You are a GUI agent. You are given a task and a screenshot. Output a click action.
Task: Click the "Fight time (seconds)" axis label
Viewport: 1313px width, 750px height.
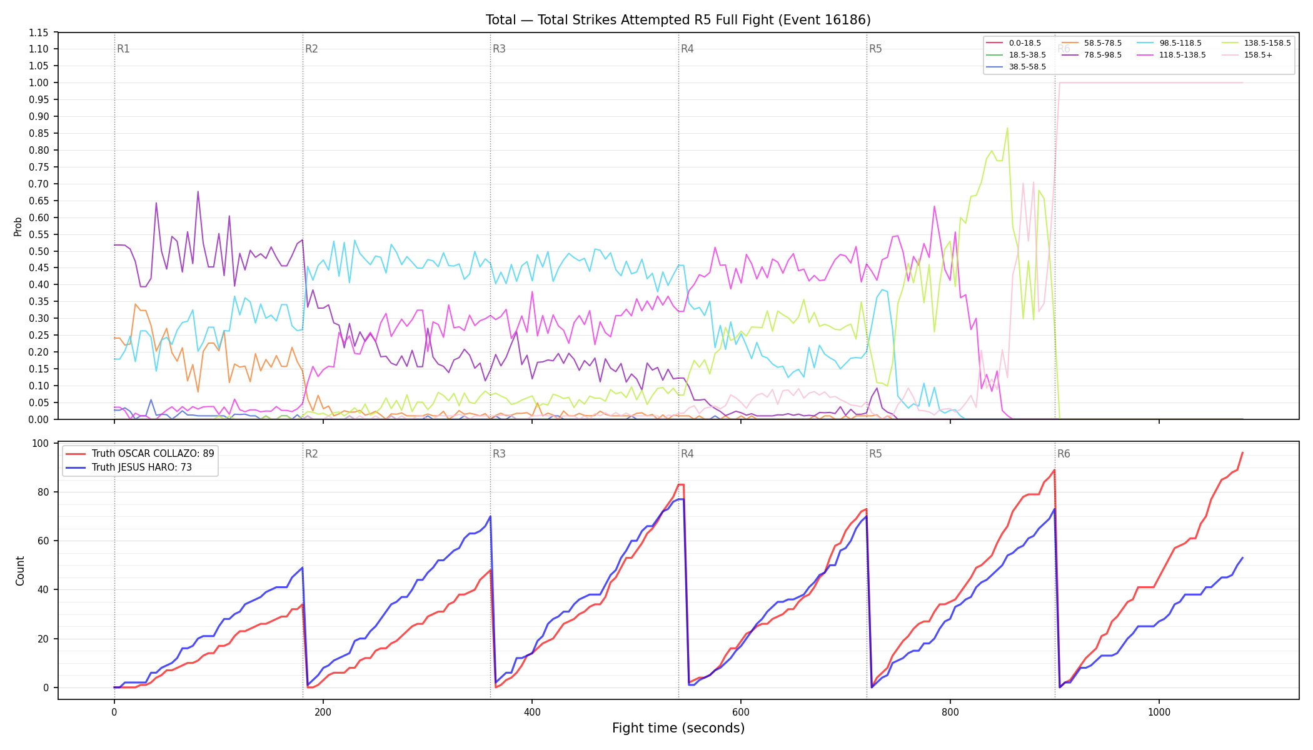pos(678,728)
